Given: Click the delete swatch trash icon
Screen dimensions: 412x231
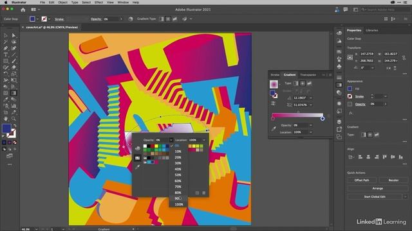Looking at the screenshot, I should click(x=204, y=193).
